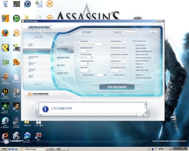This screenshot has width=189, height=151.
Task: Open the Recycle Bin desktop icon
Action: coord(5,4)
